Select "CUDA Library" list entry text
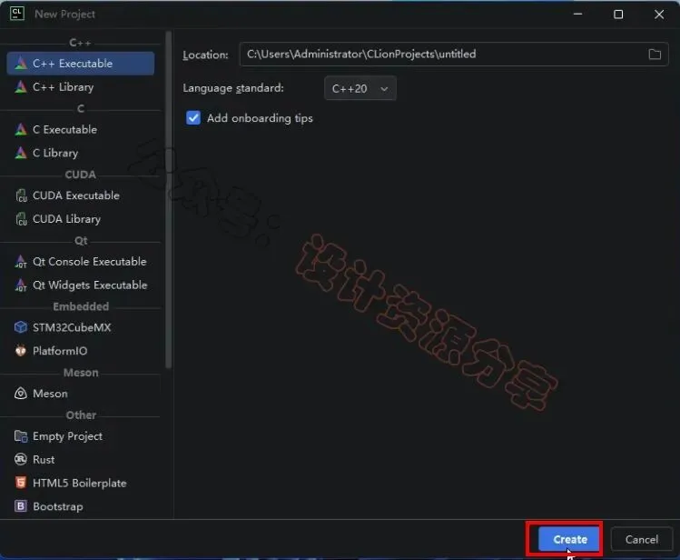Viewport: 680px width, 560px height. pos(67,219)
